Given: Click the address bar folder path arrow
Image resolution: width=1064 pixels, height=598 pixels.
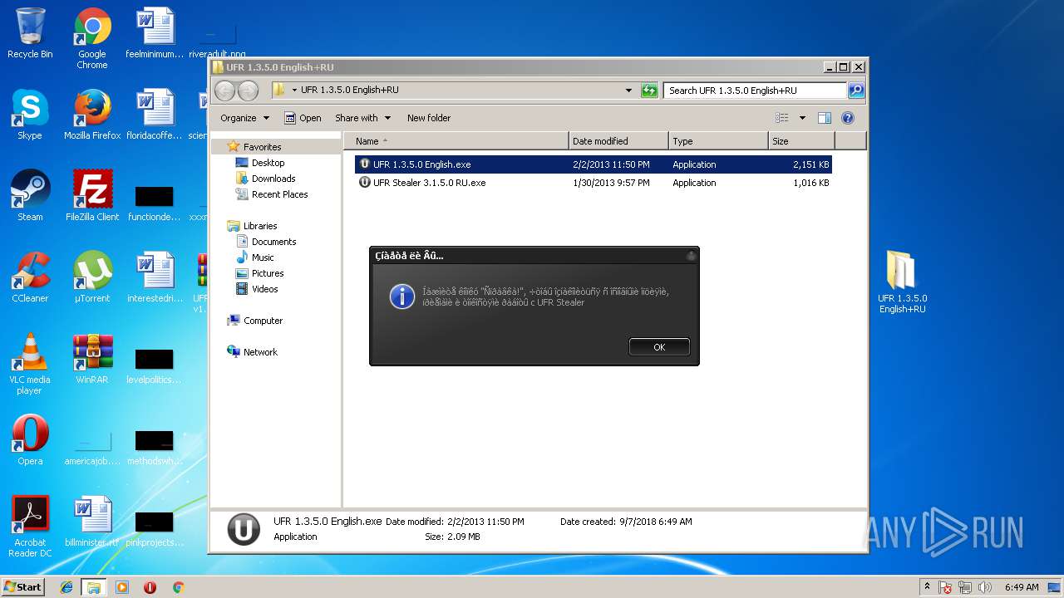Looking at the screenshot, I should [x=294, y=90].
